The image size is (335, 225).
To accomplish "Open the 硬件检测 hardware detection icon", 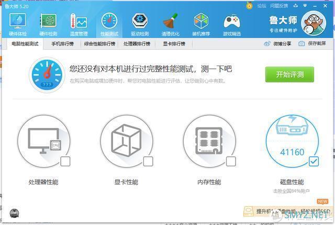I will [x=48, y=21].
